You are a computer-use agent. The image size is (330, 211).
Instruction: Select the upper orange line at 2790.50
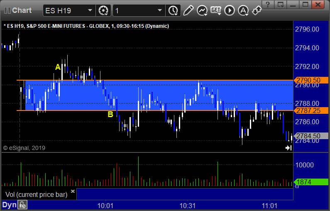click(155, 80)
